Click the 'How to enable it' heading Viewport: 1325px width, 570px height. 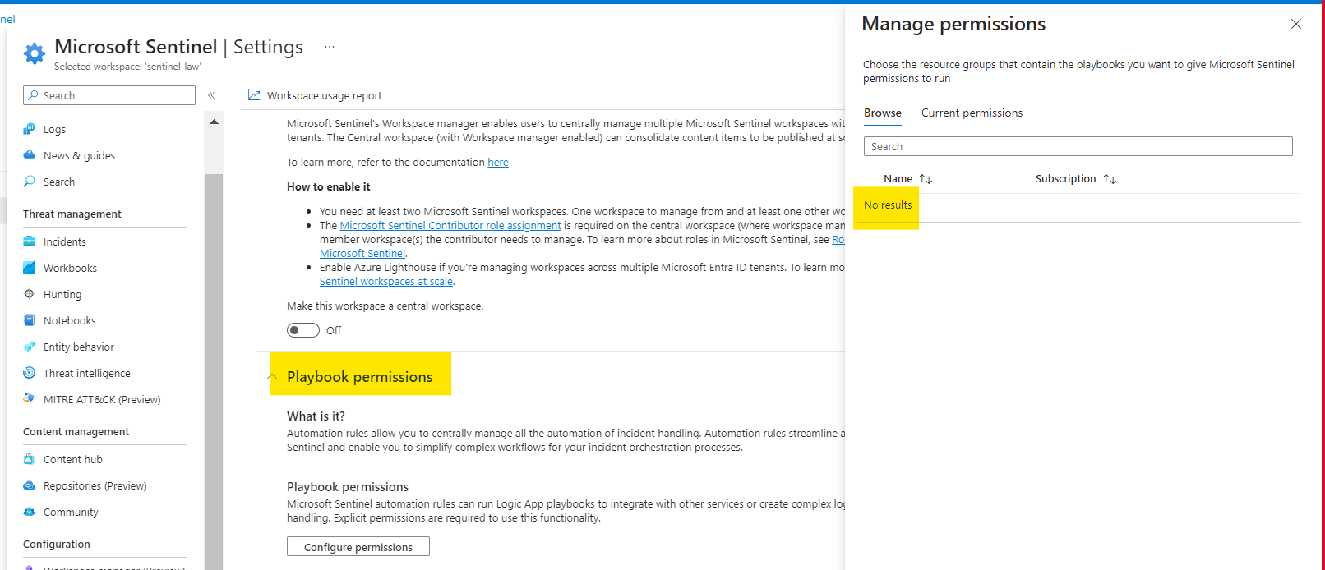coord(329,187)
